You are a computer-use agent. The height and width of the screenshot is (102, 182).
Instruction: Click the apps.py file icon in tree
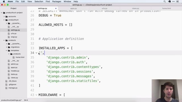(x=9, y=67)
